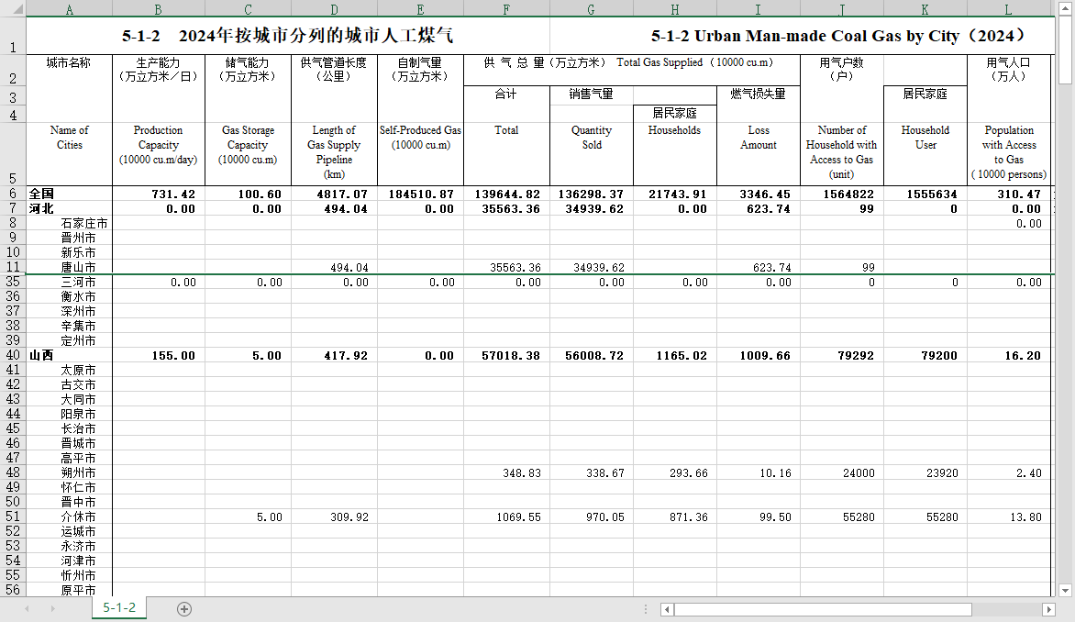The image size is (1075, 622).
Task: Click Tangshan loss amount 623.74
Action: click(x=759, y=267)
